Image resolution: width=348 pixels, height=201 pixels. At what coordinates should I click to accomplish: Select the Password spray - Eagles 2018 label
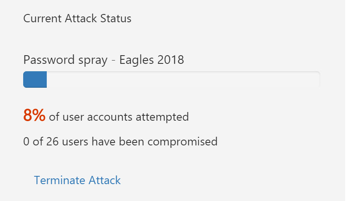click(x=103, y=60)
